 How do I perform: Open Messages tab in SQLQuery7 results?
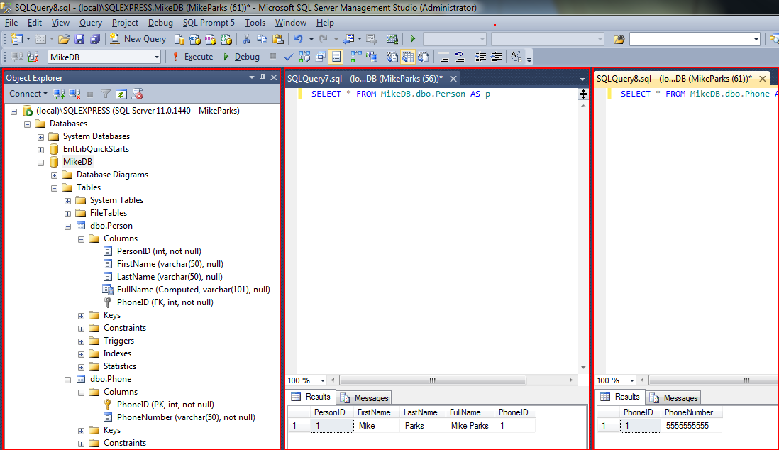(365, 397)
